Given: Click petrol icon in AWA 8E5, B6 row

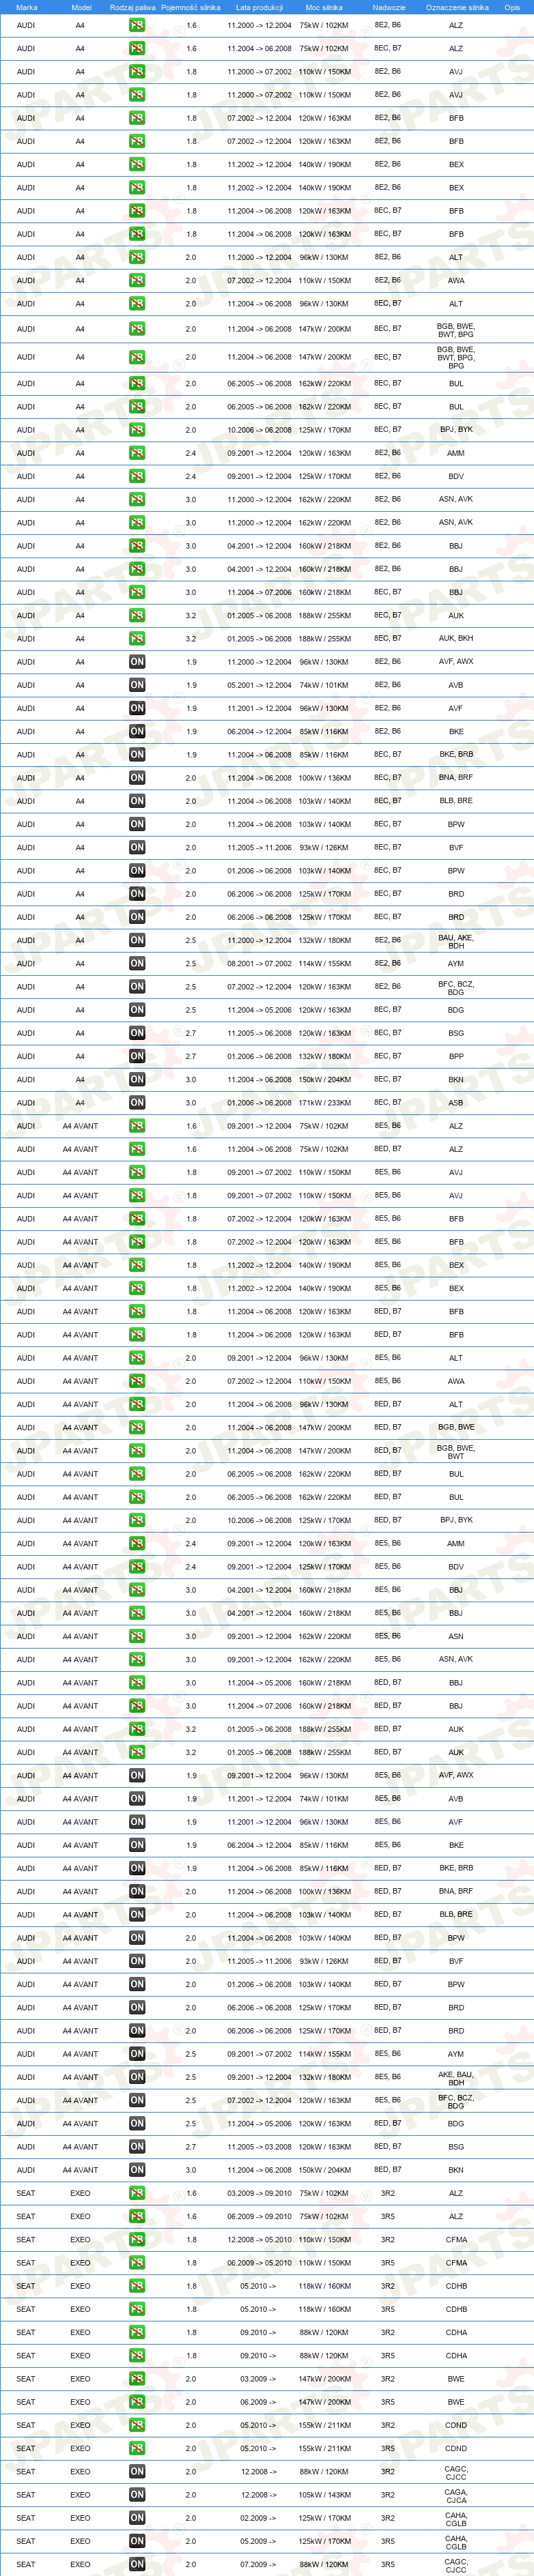Looking at the screenshot, I should coord(137,1381).
